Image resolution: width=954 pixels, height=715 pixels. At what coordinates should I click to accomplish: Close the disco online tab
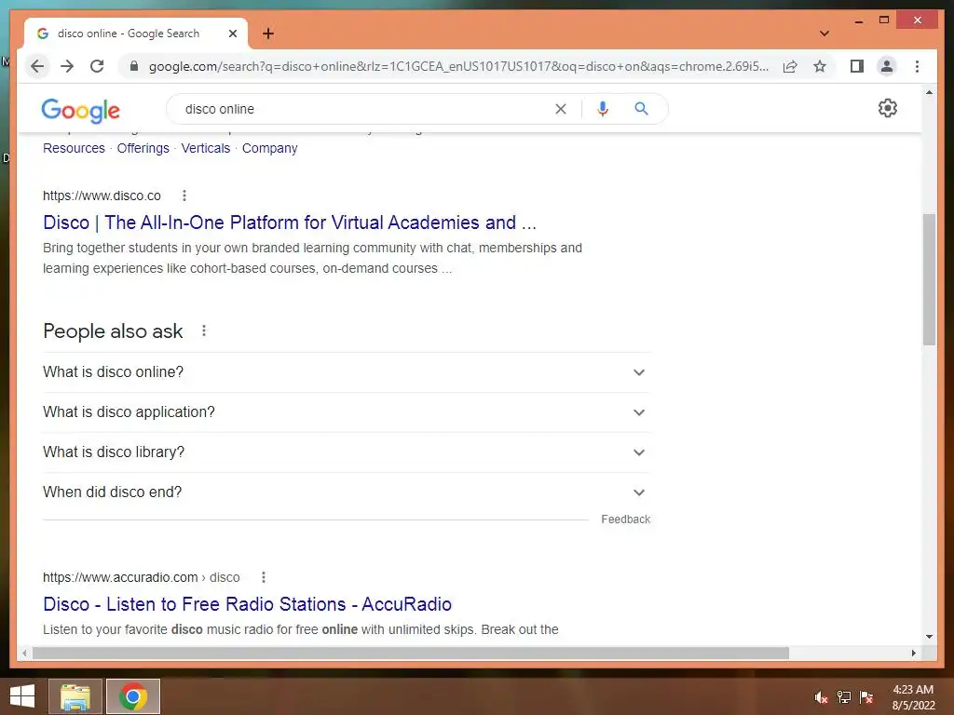tap(232, 34)
